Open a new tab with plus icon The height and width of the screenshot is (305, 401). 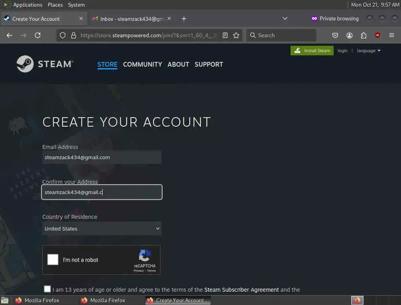184,19
